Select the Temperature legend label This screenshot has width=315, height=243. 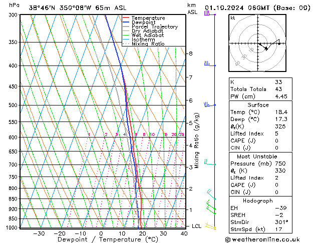(148, 18)
